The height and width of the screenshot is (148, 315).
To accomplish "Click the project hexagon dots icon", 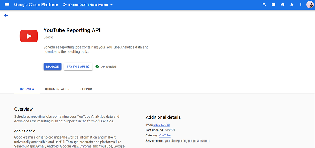I will click(x=65, y=5).
